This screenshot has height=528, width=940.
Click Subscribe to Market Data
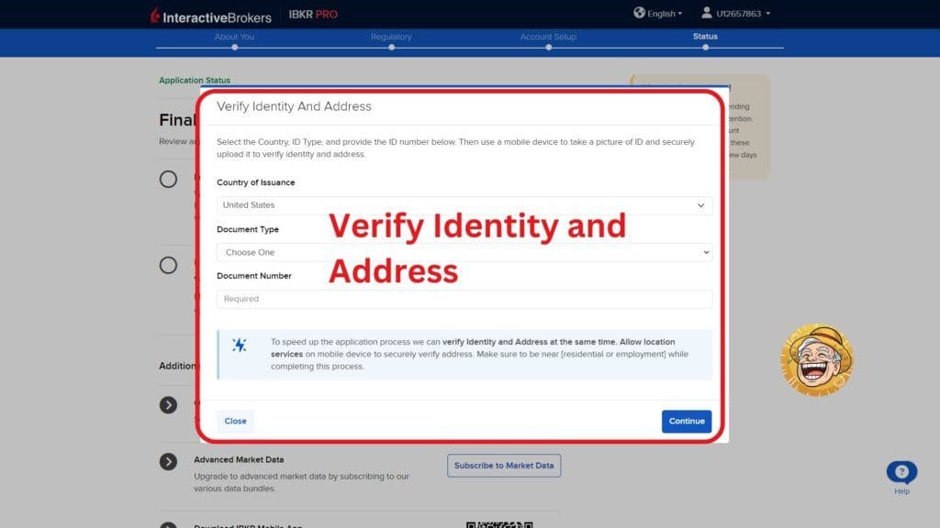pos(504,466)
